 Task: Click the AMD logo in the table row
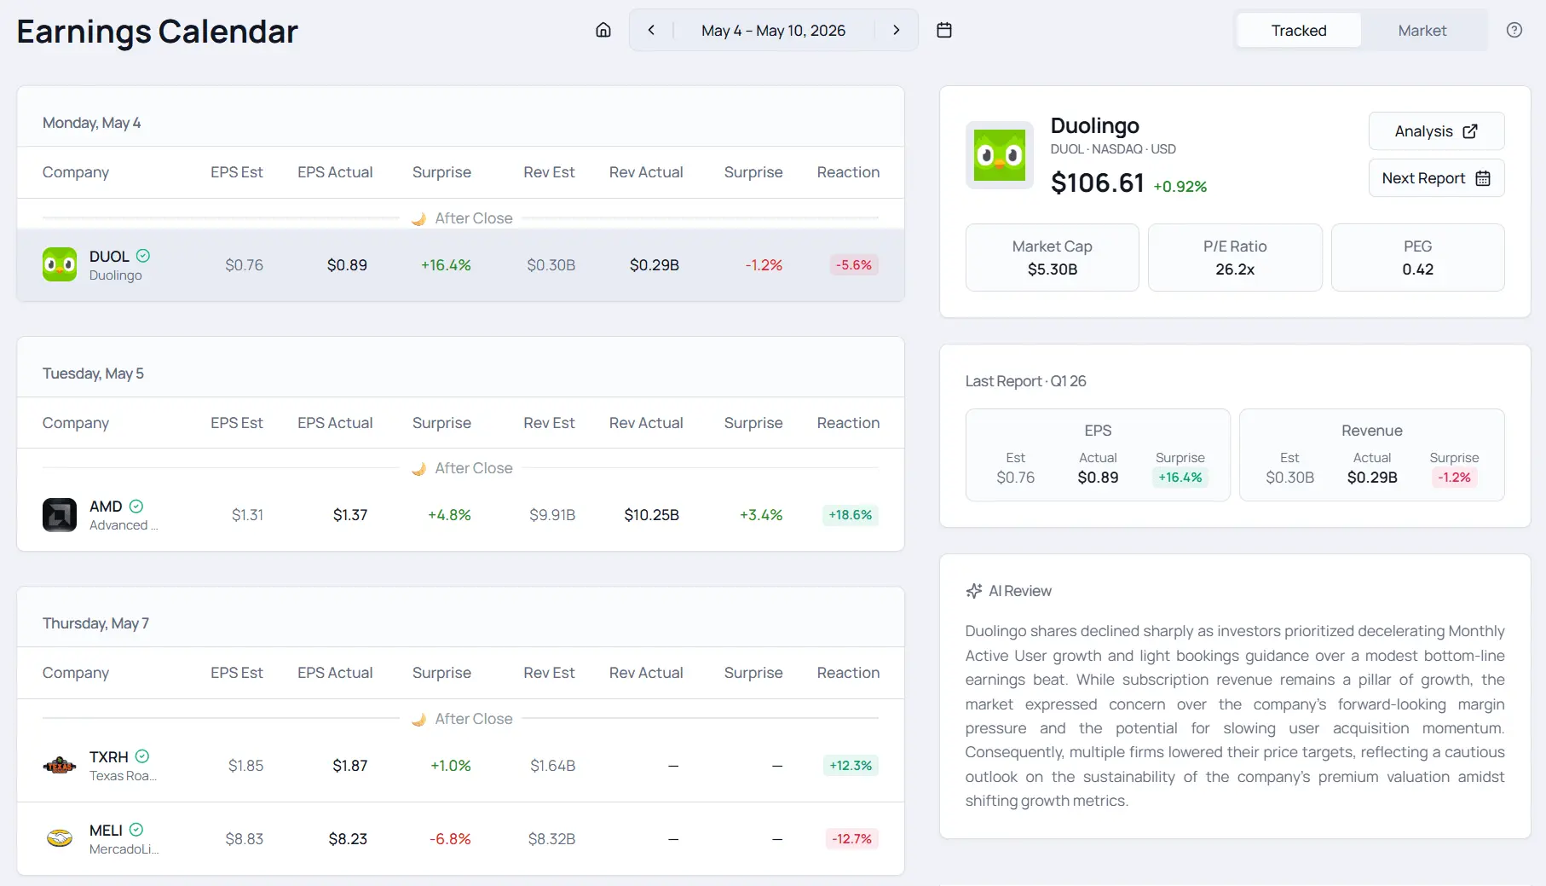(x=60, y=515)
